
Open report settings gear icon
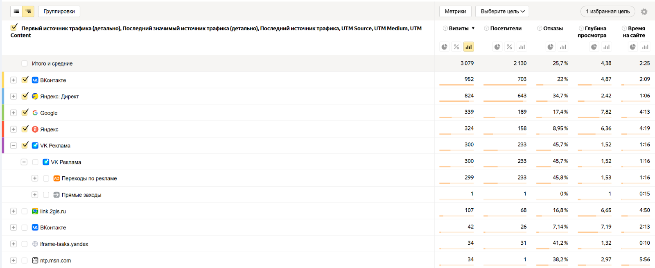click(x=644, y=11)
